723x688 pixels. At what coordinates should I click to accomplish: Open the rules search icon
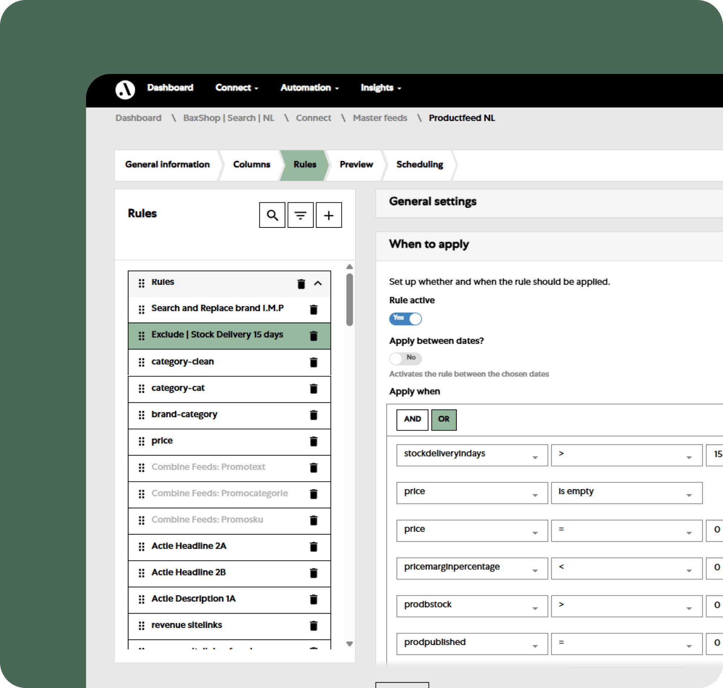click(272, 215)
